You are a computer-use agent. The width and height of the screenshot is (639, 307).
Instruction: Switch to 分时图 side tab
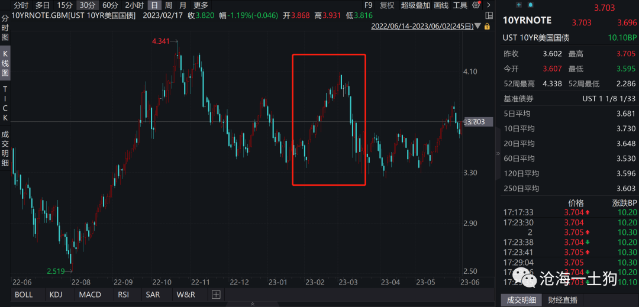(x=5, y=28)
